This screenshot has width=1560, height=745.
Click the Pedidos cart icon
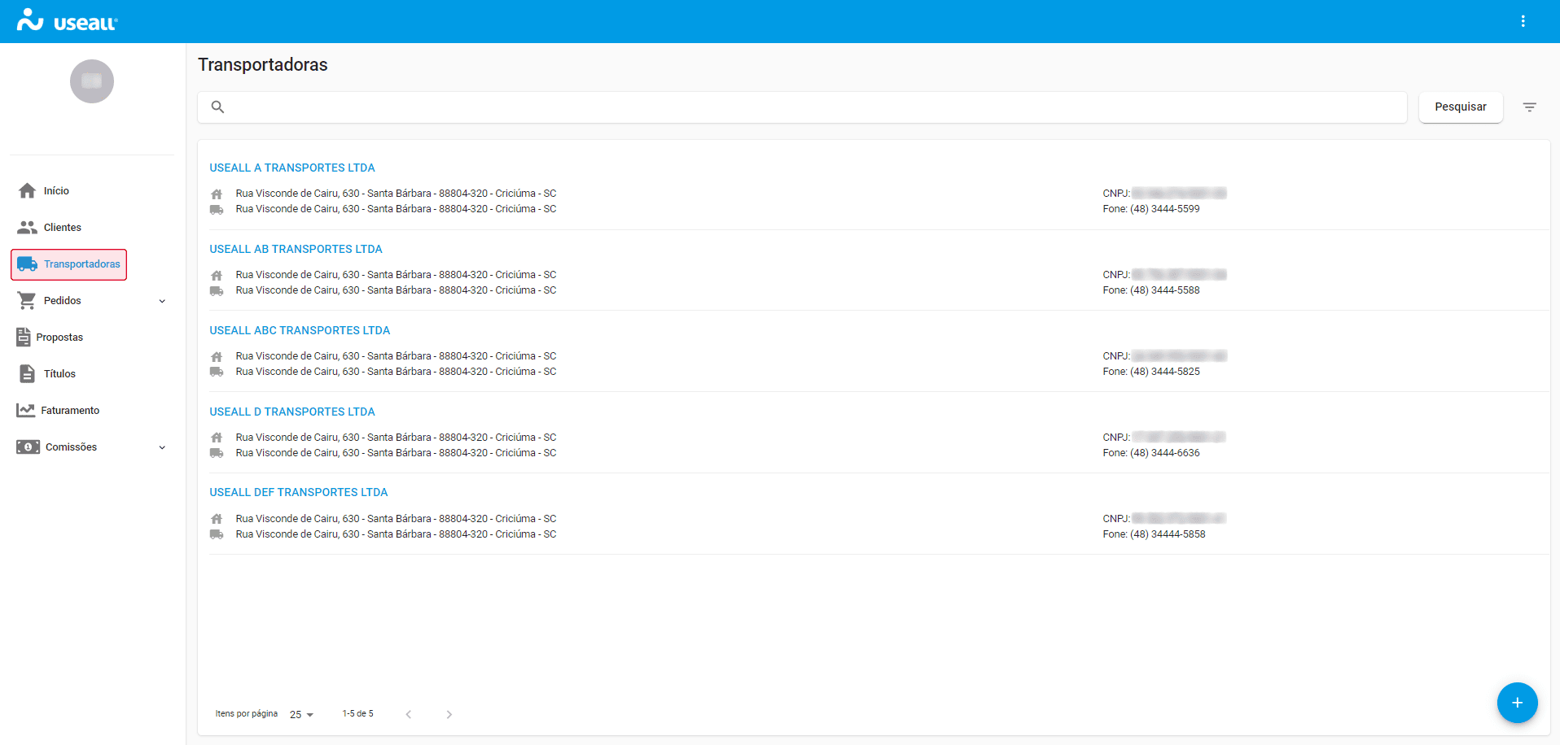coord(27,301)
